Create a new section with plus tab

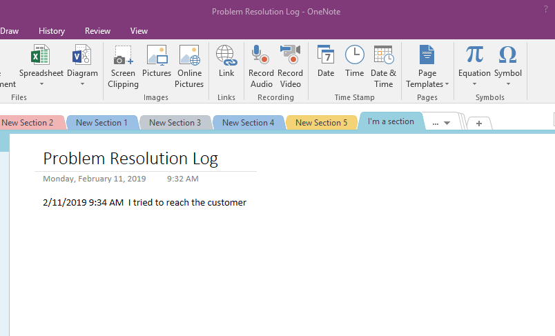pyautogui.click(x=479, y=123)
